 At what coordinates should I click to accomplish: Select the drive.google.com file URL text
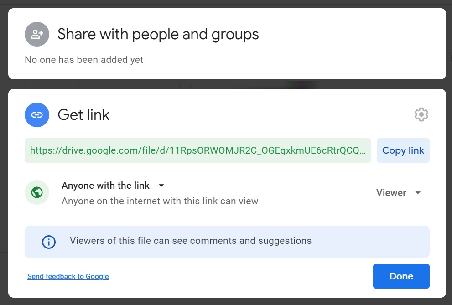198,150
